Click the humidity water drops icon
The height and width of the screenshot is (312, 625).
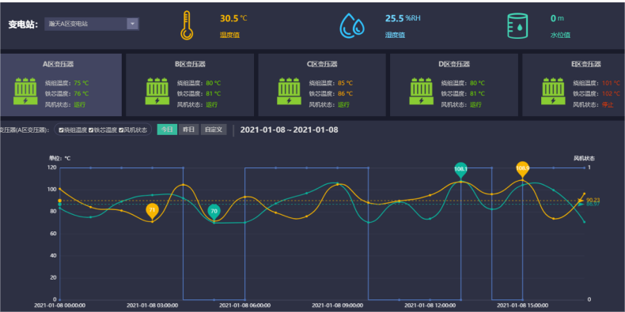coord(352,25)
